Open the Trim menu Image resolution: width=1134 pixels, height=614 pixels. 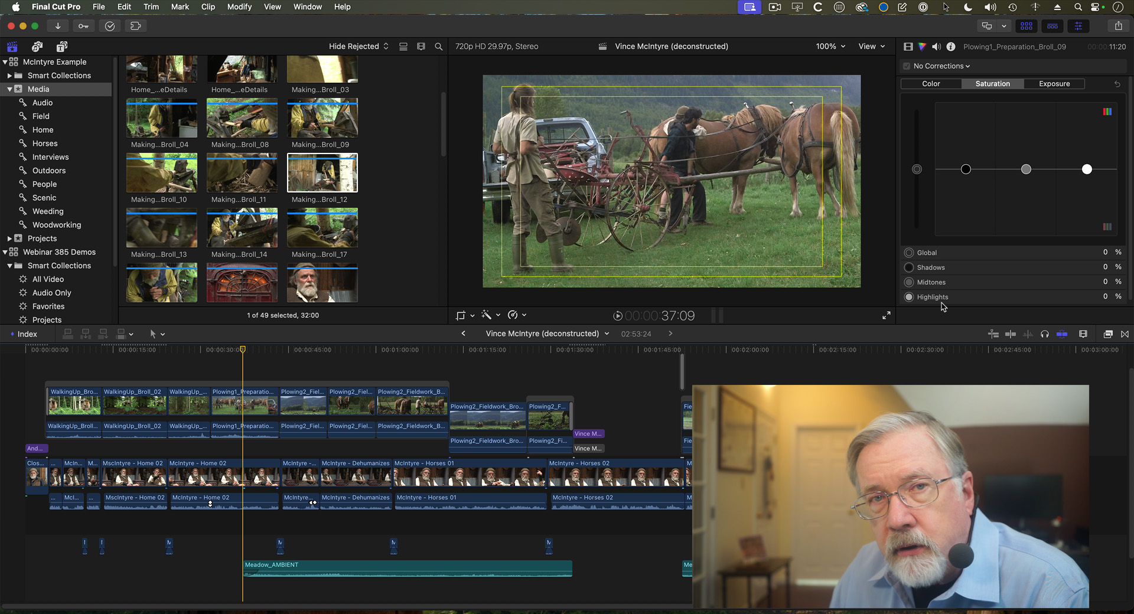pyautogui.click(x=151, y=7)
